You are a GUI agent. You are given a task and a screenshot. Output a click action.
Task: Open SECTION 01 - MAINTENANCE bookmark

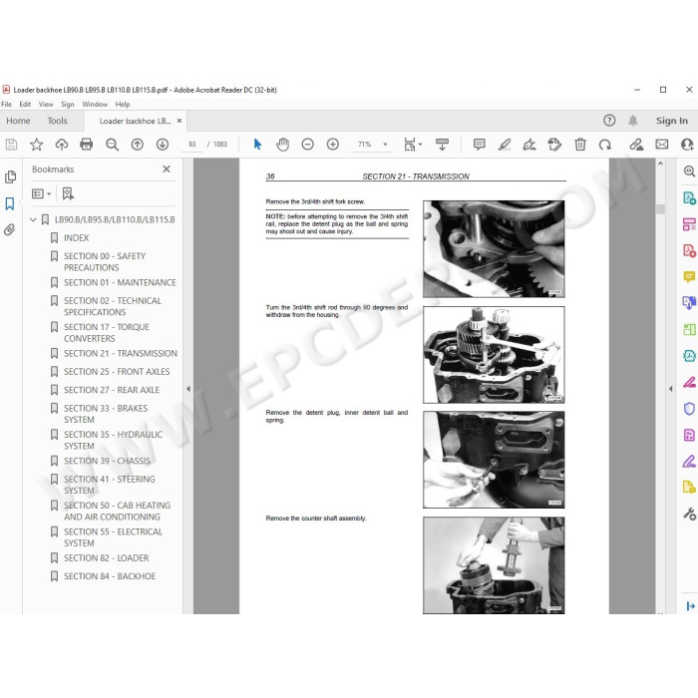(120, 282)
